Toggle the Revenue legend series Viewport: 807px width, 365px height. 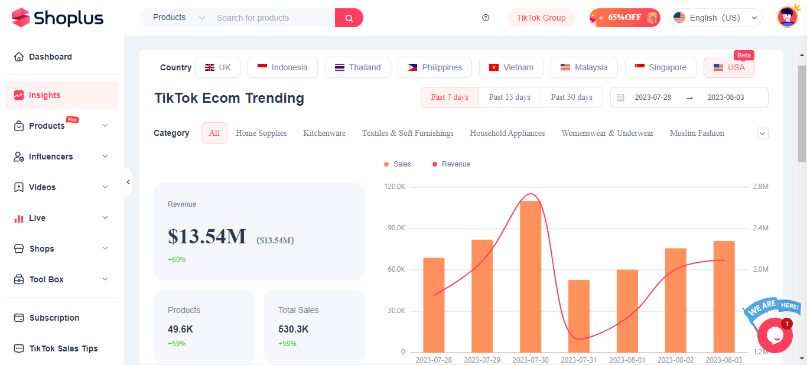click(451, 164)
